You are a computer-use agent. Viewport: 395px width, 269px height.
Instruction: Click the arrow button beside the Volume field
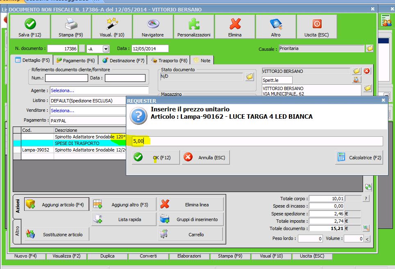[367, 239]
